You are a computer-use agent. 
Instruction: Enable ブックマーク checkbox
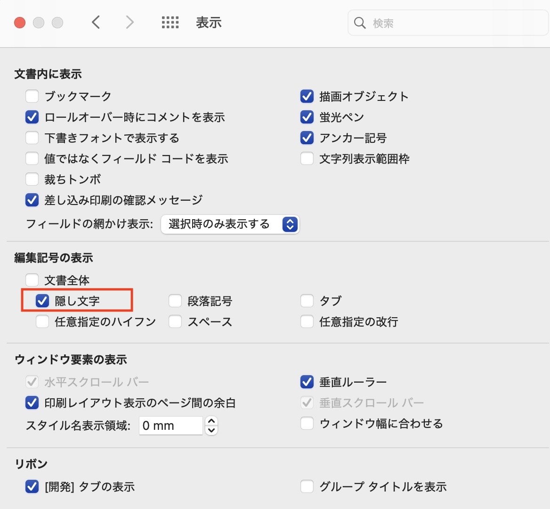pyautogui.click(x=32, y=96)
